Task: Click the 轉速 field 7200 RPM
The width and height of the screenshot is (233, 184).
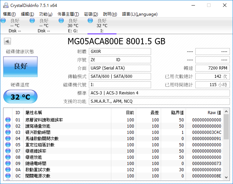Action: click(x=213, y=68)
